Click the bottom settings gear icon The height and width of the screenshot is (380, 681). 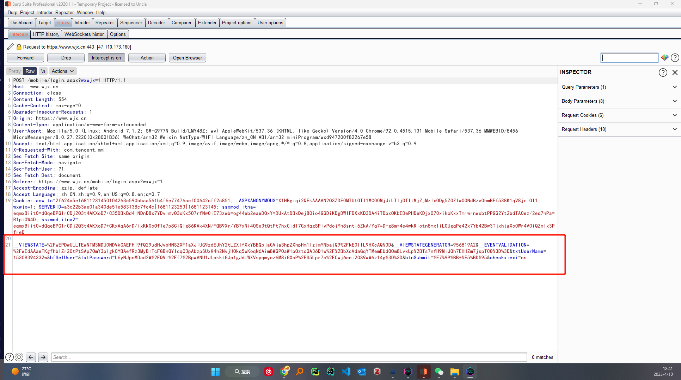[x=19, y=357]
